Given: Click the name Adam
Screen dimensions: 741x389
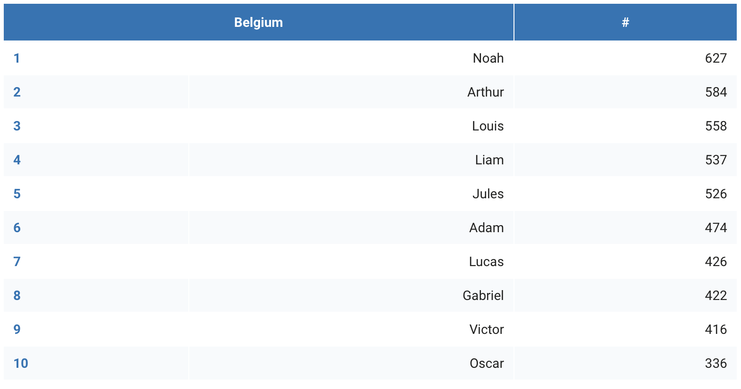Looking at the screenshot, I should pos(486,227).
